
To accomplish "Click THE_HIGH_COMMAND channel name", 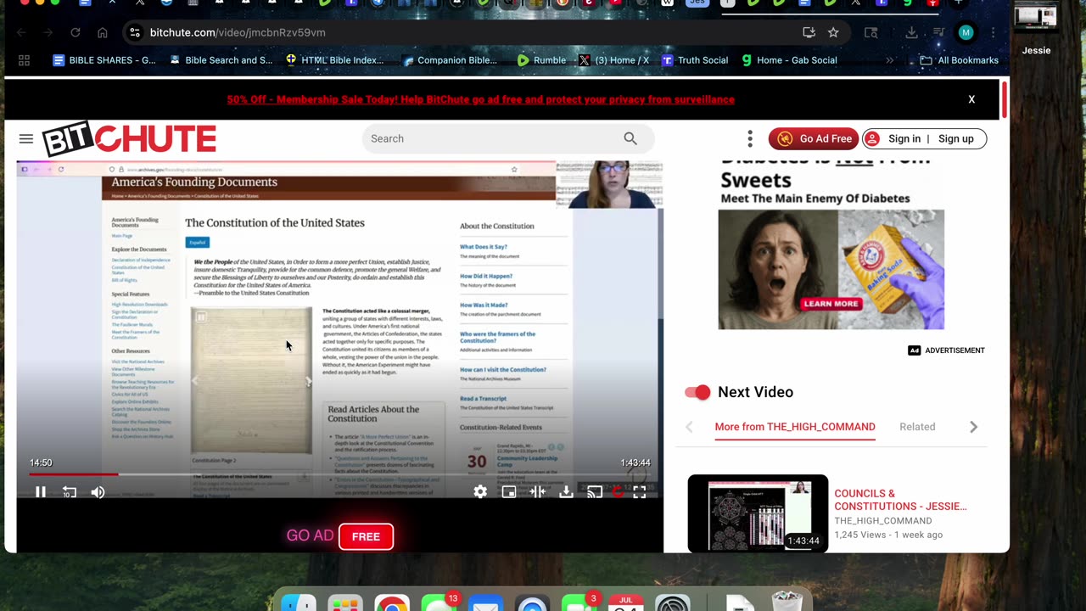I will [883, 521].
